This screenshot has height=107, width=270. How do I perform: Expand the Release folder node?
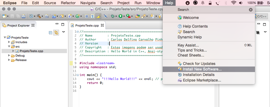click(x=9, y=60)
